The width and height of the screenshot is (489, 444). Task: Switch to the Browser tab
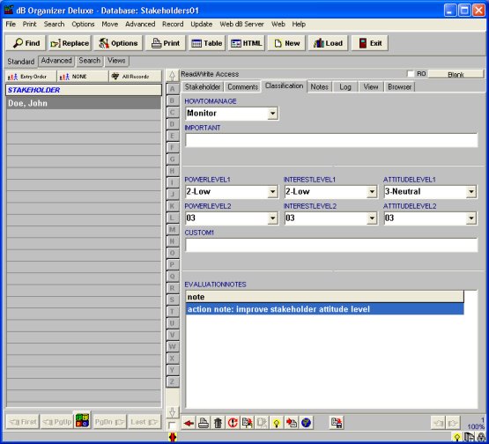pyautogui.click(x=399, y=86)
